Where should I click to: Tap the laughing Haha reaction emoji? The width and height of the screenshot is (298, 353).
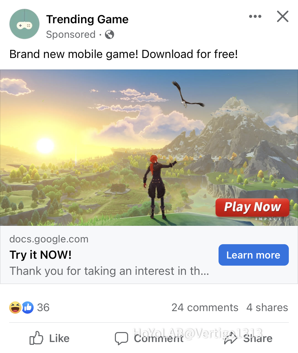pos(15,307)
